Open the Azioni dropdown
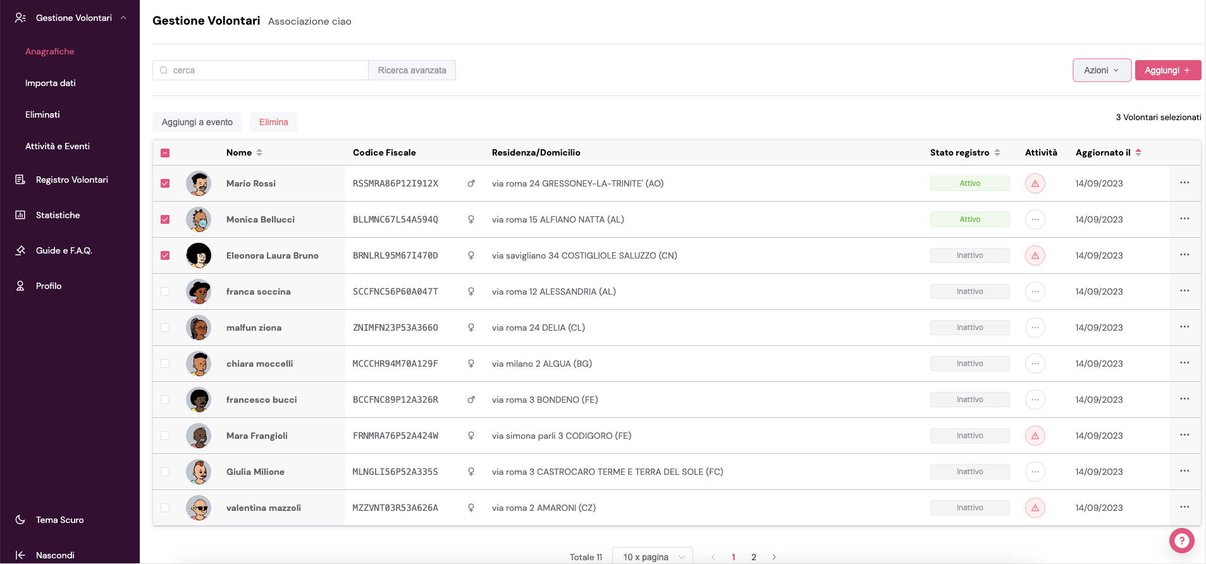Screen dimensions: 1206x564 coord(1101,70)
